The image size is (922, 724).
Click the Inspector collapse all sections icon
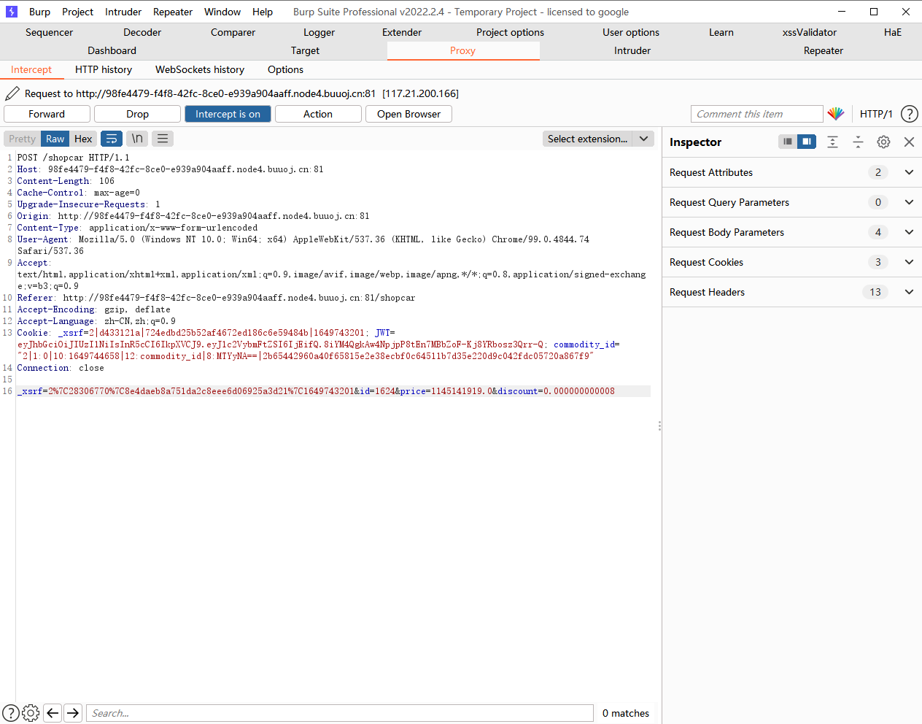(858, 142)
